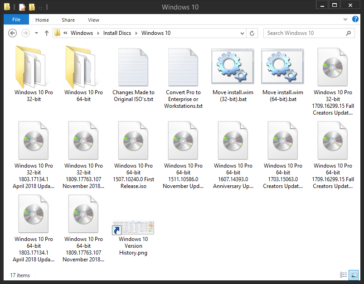Select 64-bit 1803.17134.1 April 2018 disc image
This screenshot has height=284, width=364.
[34, 213]
